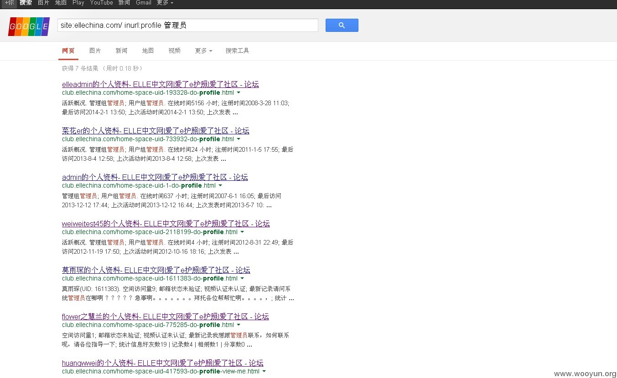
Task: Open the +你 link in top bar
Action: coord(10,3)
